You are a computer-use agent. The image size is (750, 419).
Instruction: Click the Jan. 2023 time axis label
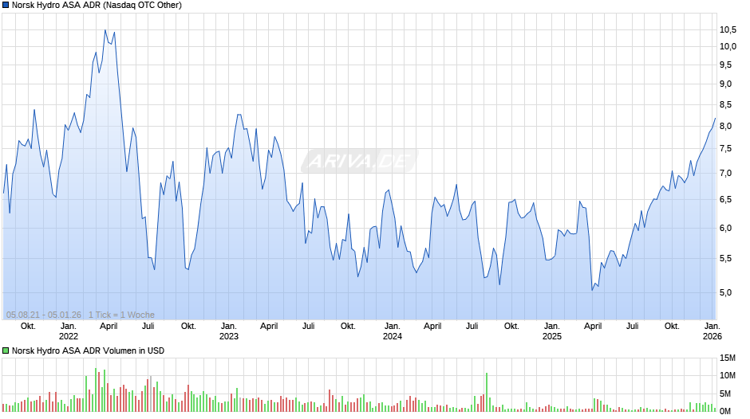pos(229,331)
